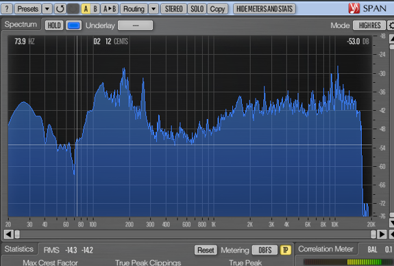Open the STEREO channel mode selector
This screenshot has height=266, width=394.
click(x=173, y=9)
